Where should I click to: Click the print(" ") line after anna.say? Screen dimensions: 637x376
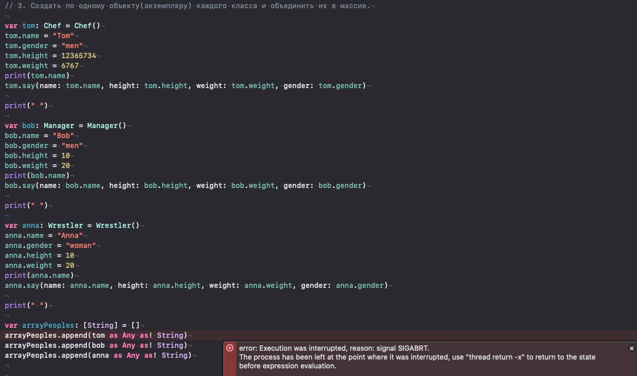26,305
